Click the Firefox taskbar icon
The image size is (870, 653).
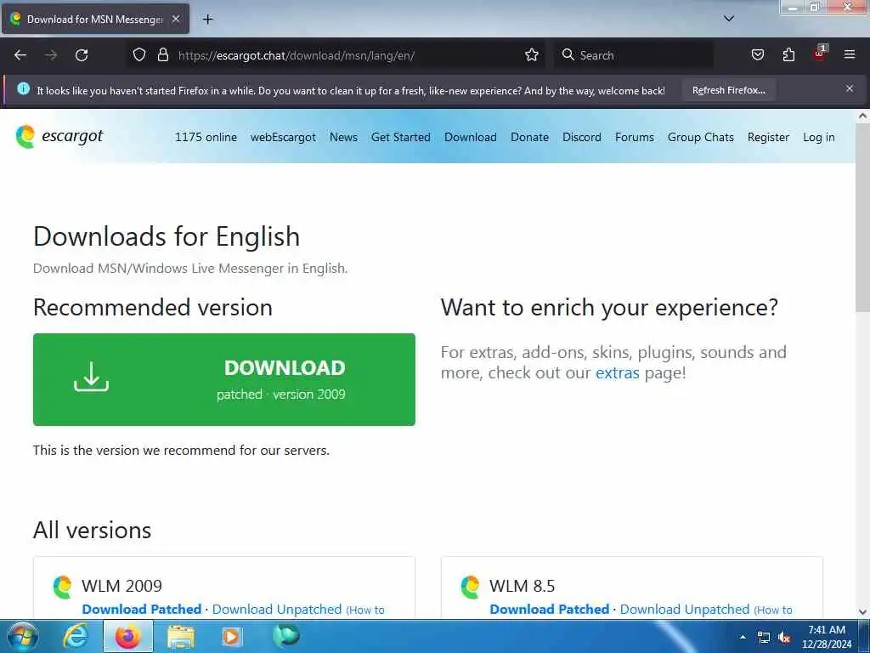click(128, 636)
